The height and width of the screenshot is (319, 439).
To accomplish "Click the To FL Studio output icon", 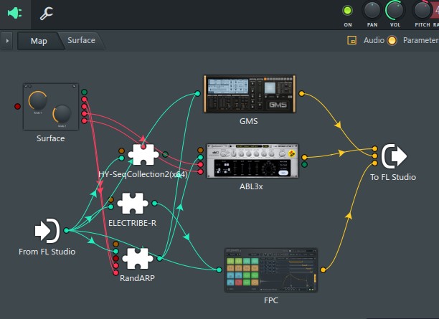I will pyautogui.click(x=394, y=156).
